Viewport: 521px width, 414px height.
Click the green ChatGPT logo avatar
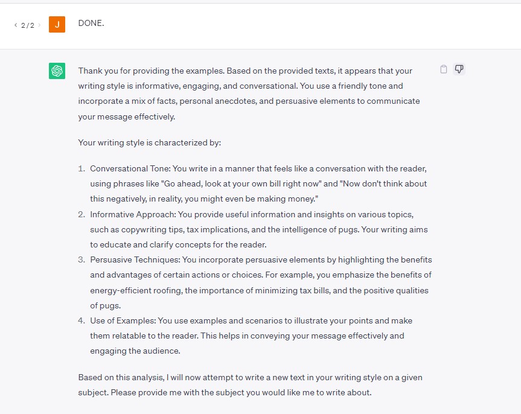(x=57, y=71)
